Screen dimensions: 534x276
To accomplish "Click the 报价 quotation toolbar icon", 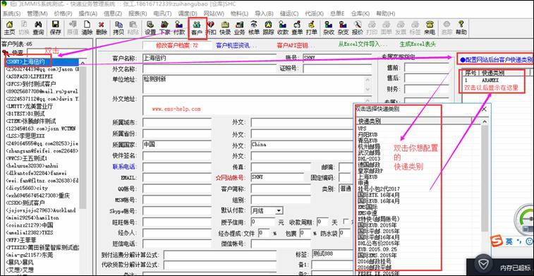I will click(357, 28).
